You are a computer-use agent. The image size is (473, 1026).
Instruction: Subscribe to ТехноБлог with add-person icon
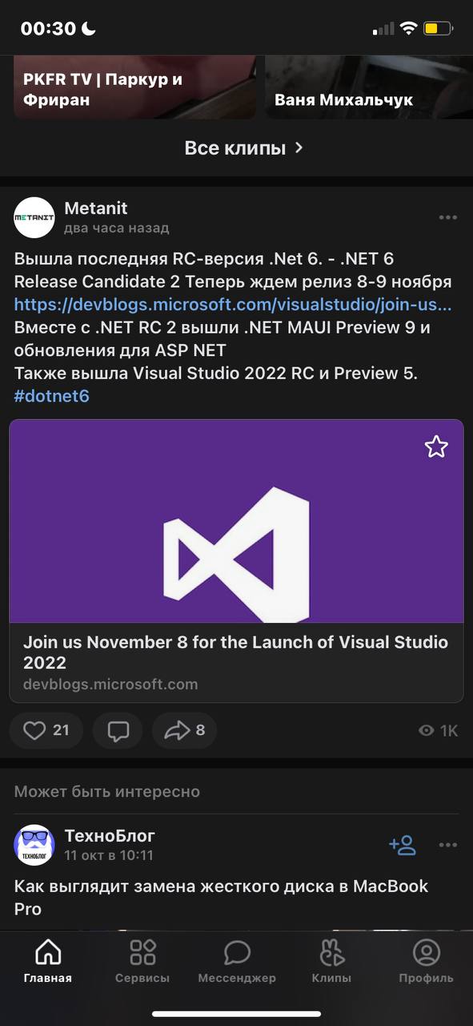(x=403, y=845)
